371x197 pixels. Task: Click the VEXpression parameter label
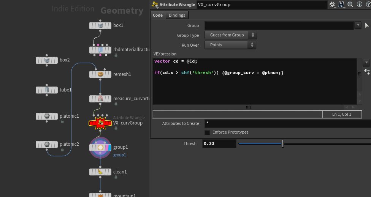165,54
